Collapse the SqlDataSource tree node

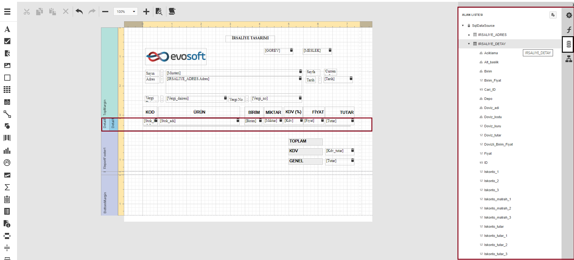pos(463,26)
